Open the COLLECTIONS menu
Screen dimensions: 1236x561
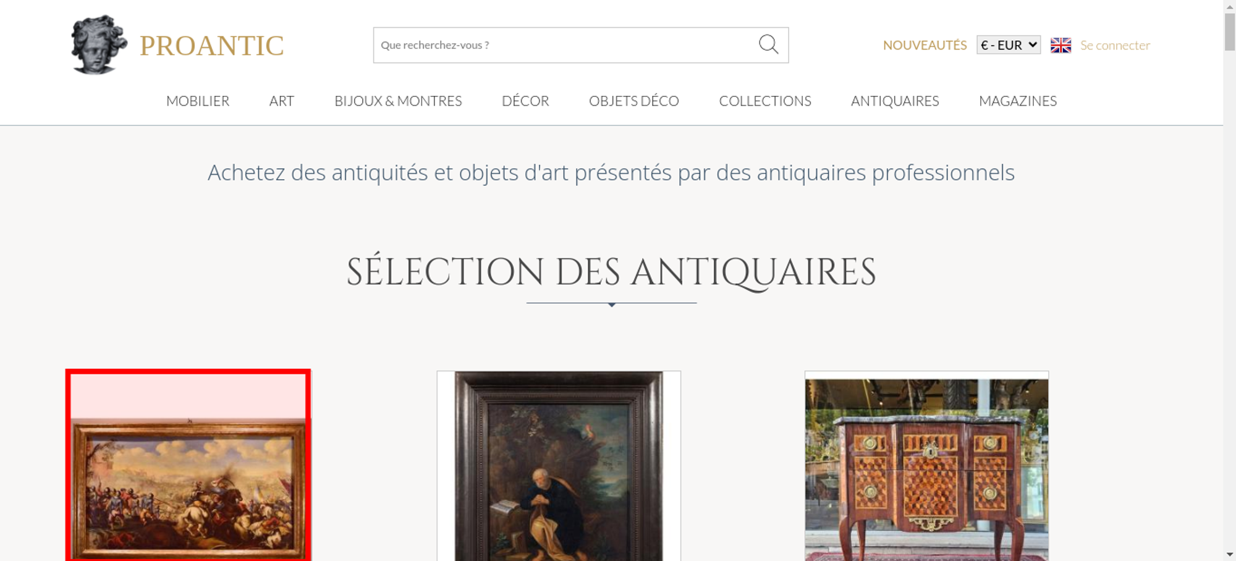(765, 101)
